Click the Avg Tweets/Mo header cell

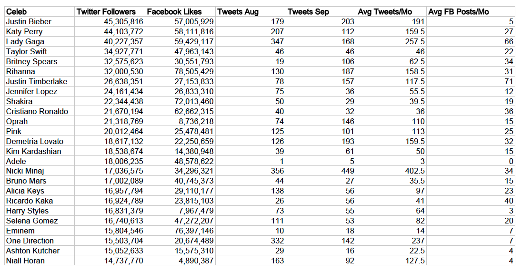pos(391,11)
